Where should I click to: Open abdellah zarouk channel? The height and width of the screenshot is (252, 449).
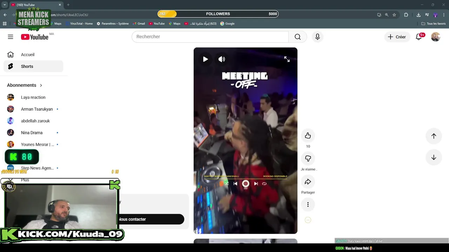pyautogui.click(x=33, y=121)
